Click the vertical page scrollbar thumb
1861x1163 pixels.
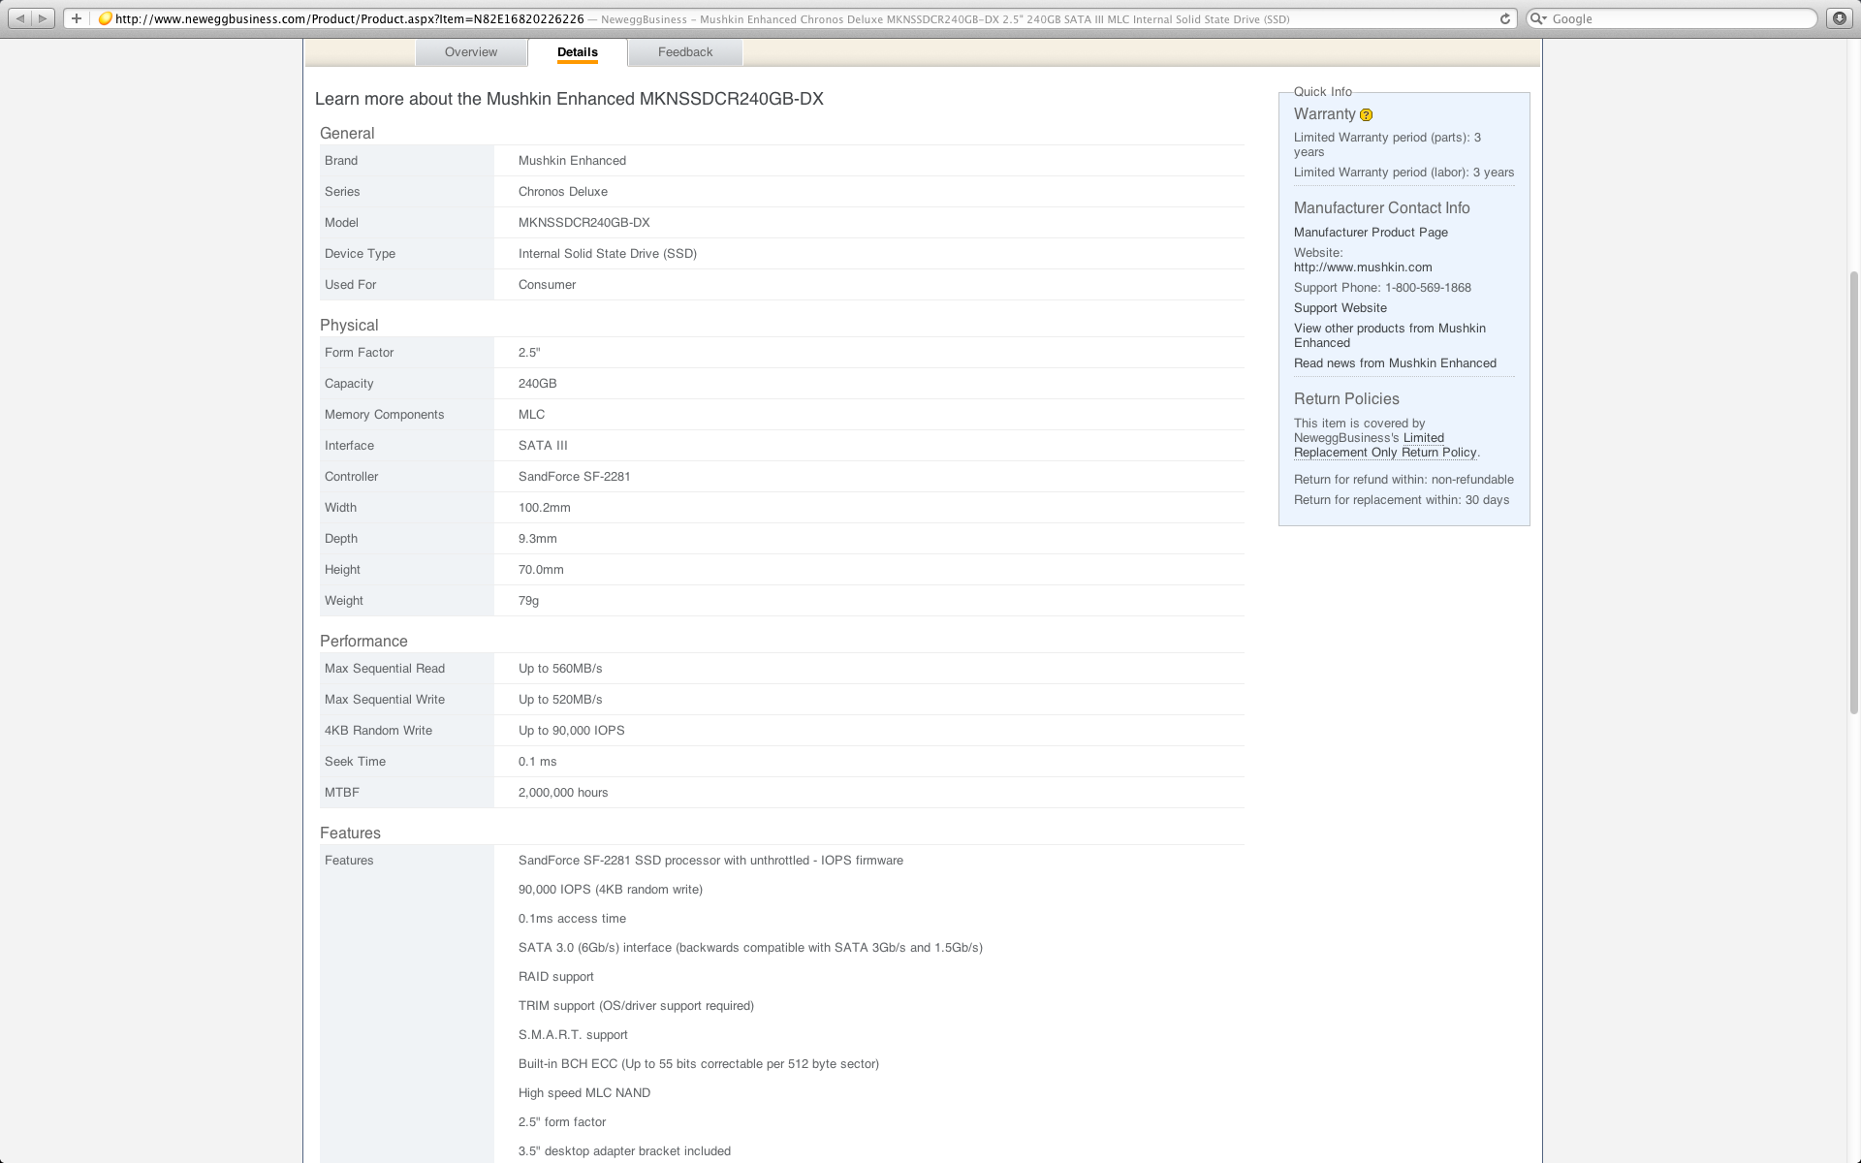tap(1854, 491)
